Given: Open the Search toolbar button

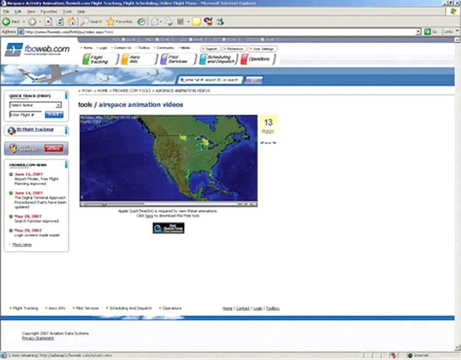Looking at the screenshot, I should 92,22.
